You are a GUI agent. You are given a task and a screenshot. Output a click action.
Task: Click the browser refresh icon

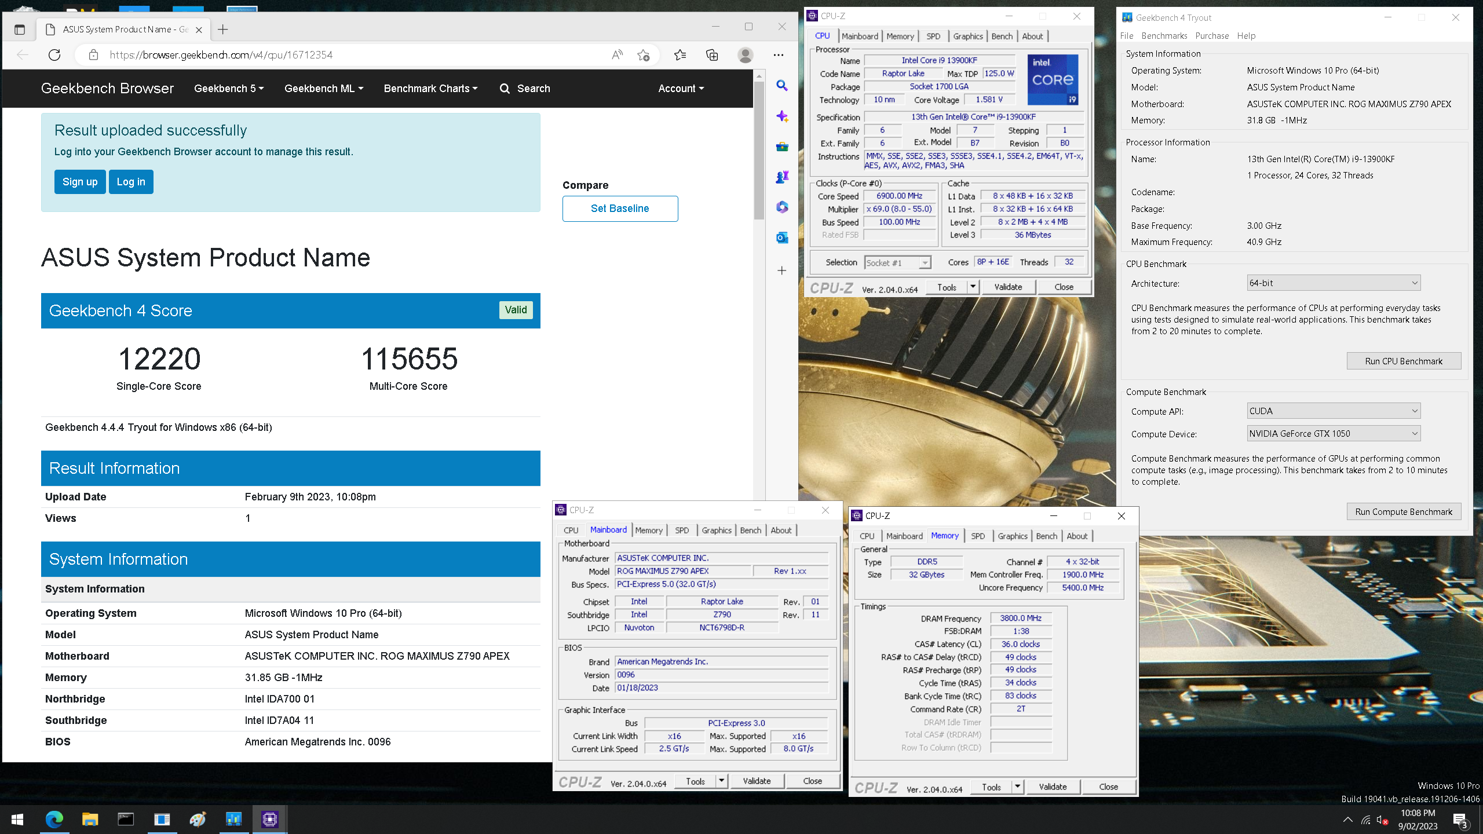pos(54,55)
